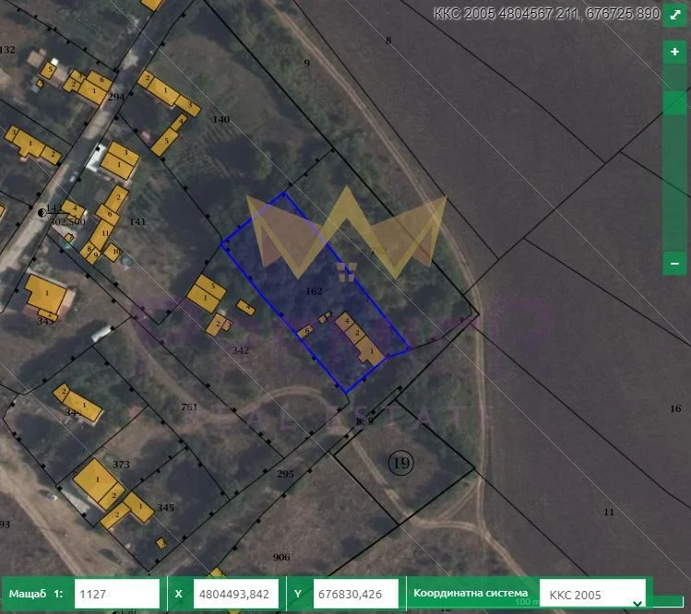Focus the X coordinate input field
Image resolution: width=691 pixels, height=614 pixels.
pos(235,595)
